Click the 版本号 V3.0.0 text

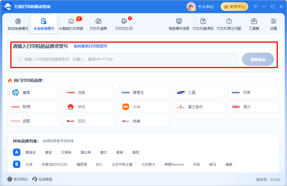(x=268, y=180)
